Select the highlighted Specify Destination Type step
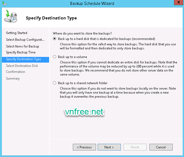This screenshot has height=157, width=184. pyautogui.click(x=23, y=59)
